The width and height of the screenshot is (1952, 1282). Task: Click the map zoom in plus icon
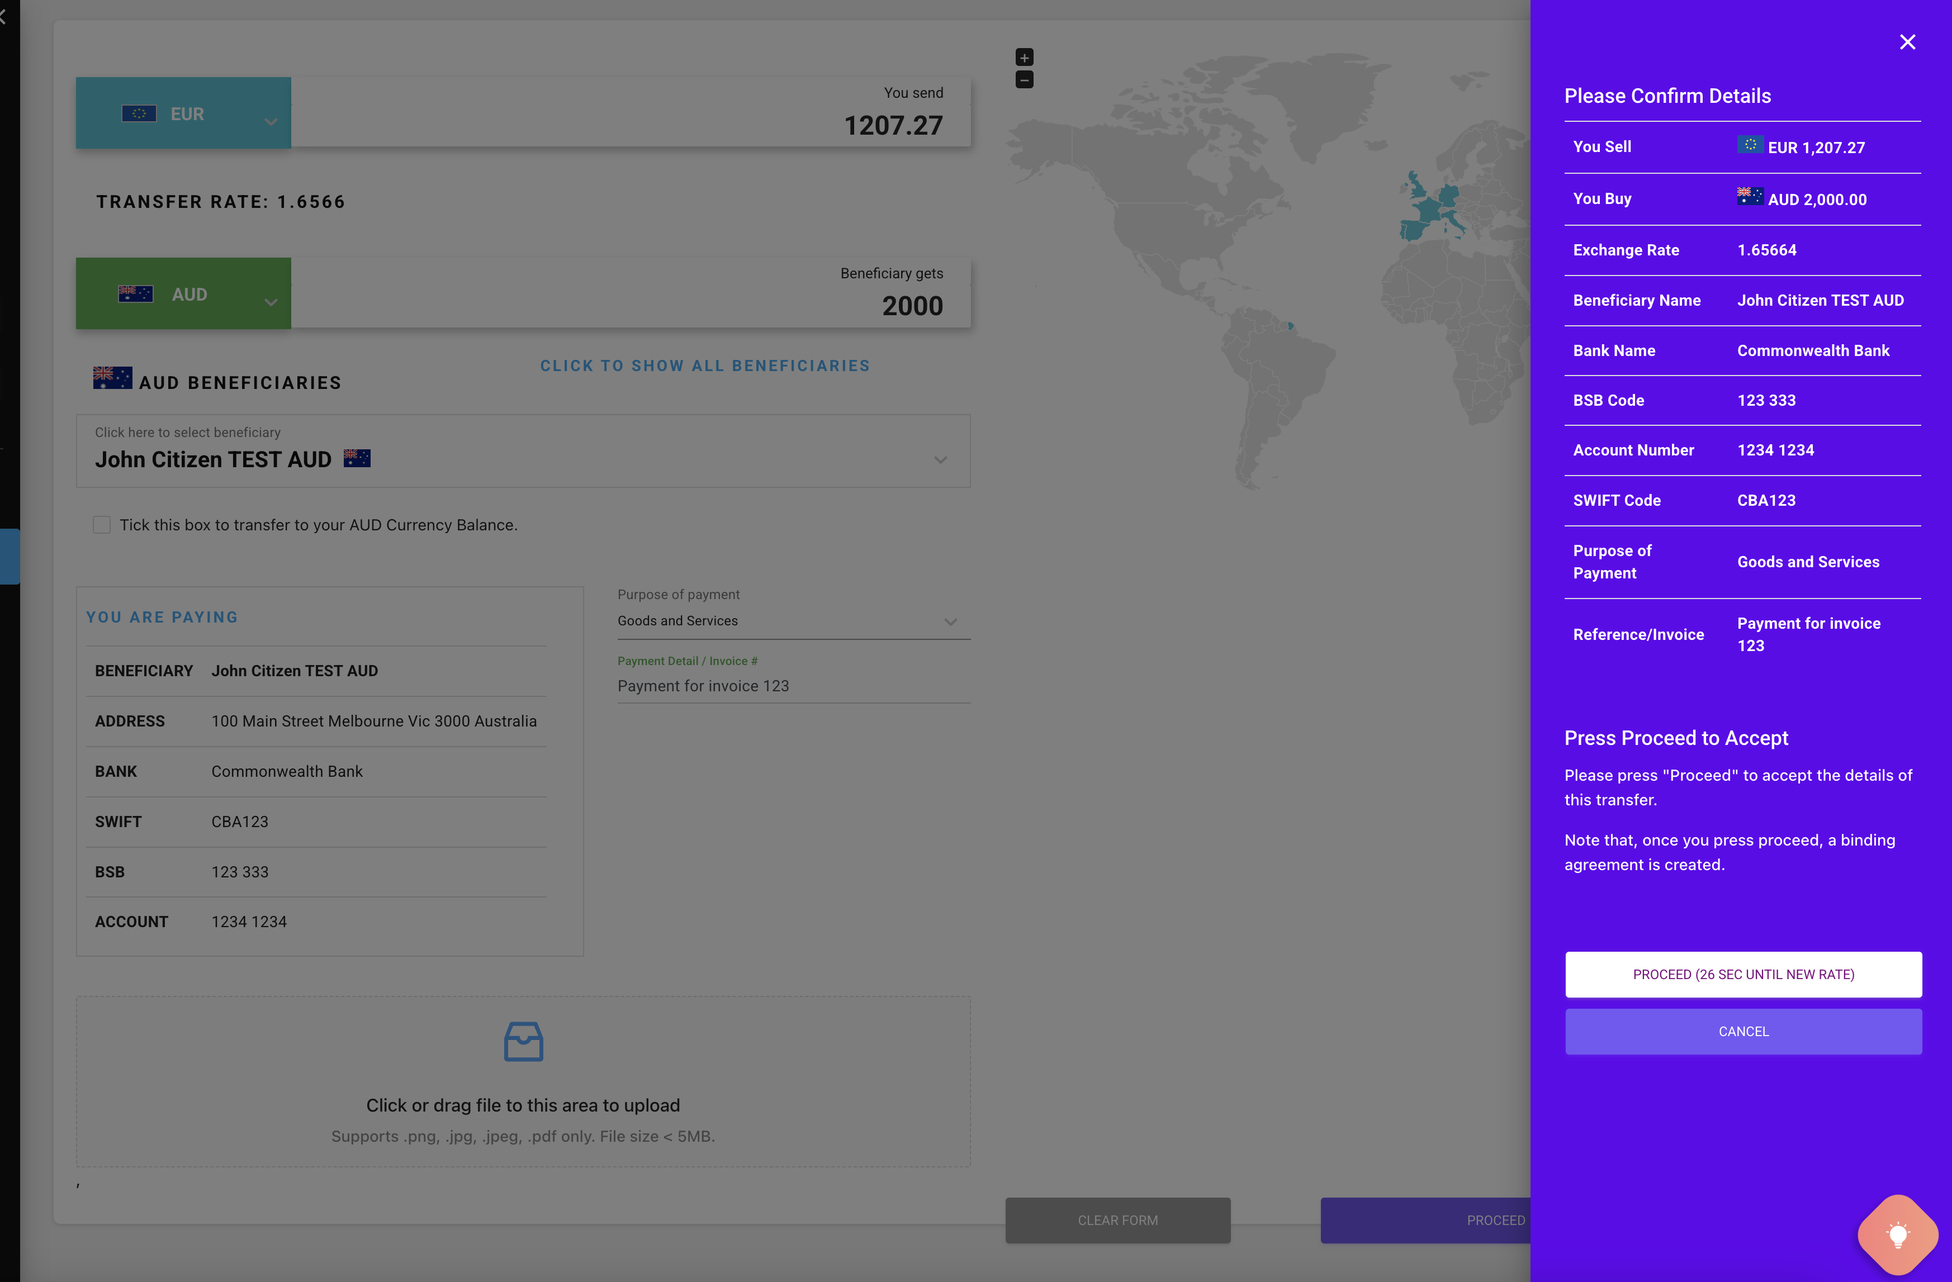pyautogui.click(x=1025, y=58)
